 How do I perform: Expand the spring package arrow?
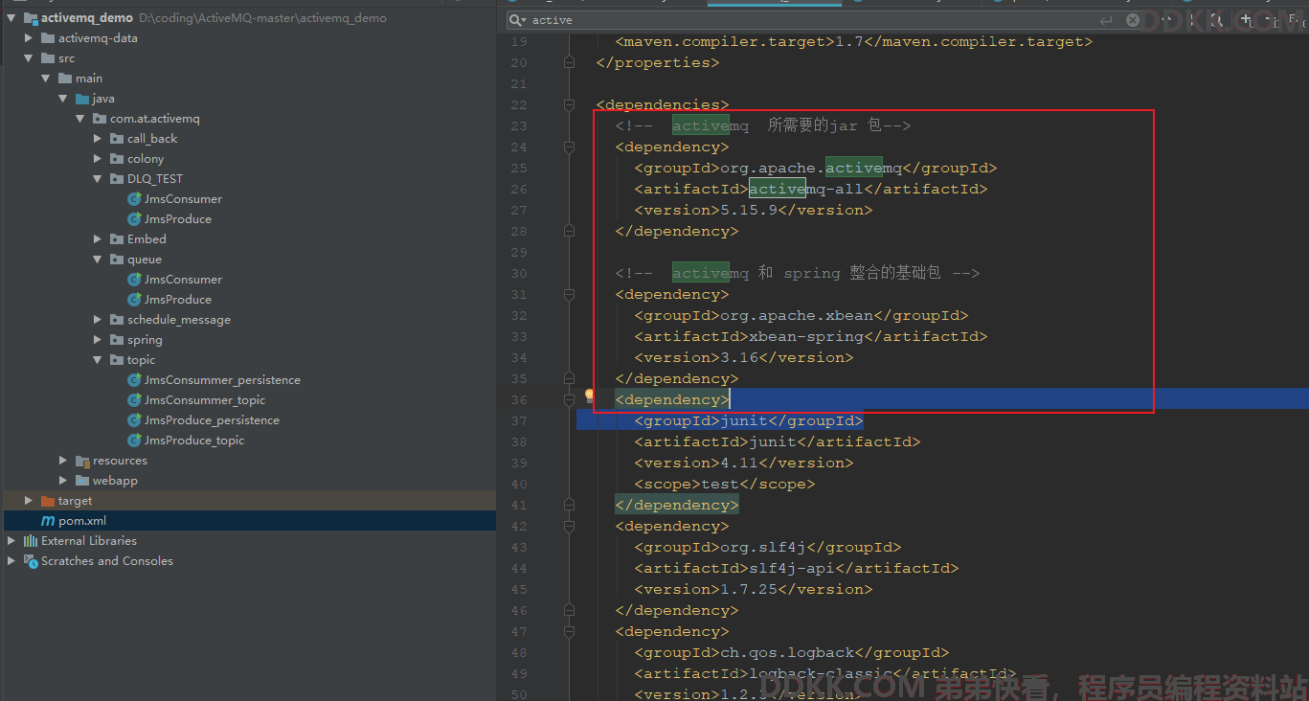tap(98, 340)
